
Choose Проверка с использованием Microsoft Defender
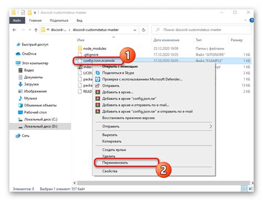142,79
